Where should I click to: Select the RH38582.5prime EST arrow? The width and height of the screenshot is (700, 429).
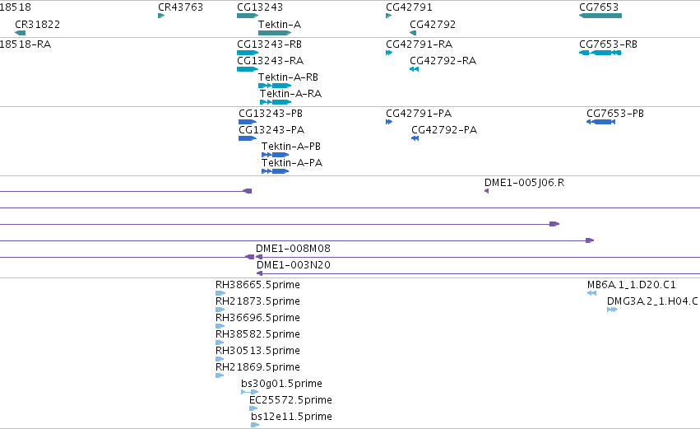[x=220, y=343]
